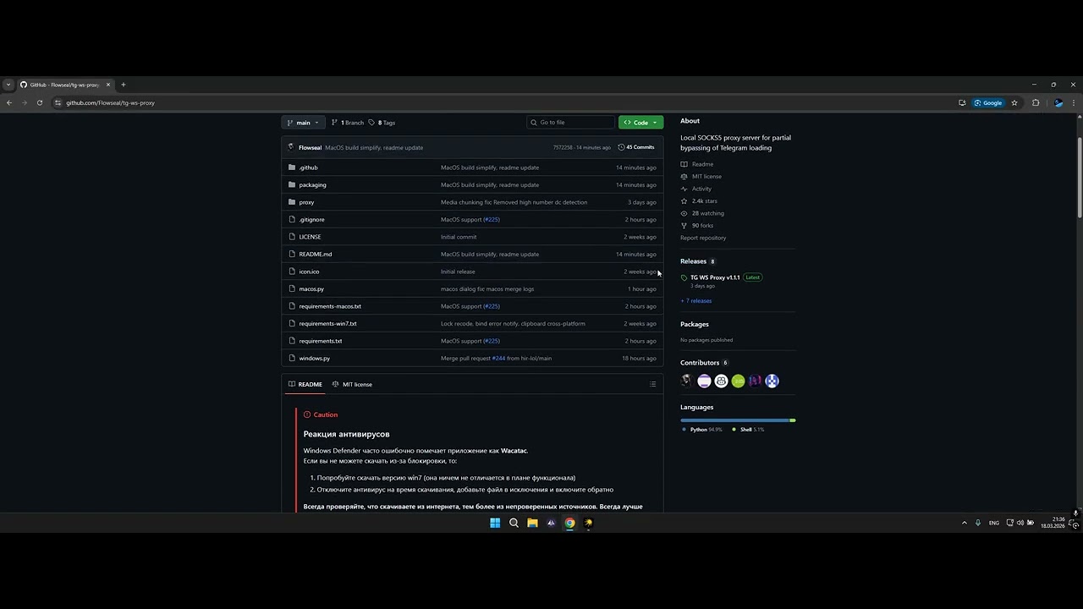Open Windows taskbar search
1083x609 pixels.
[514, 523]
